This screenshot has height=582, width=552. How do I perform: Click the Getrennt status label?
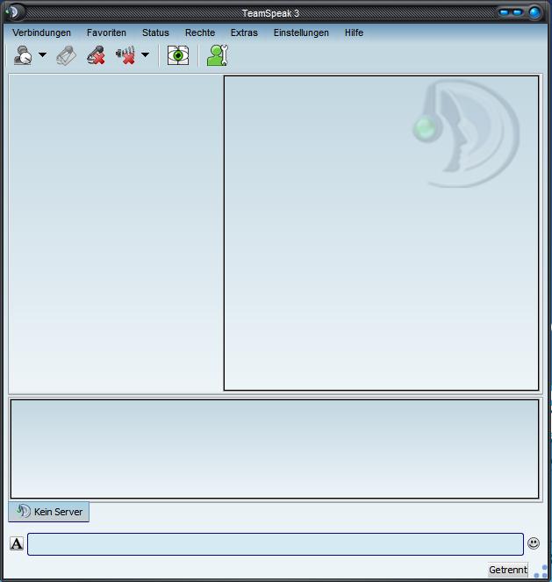[x=508, y=570]
